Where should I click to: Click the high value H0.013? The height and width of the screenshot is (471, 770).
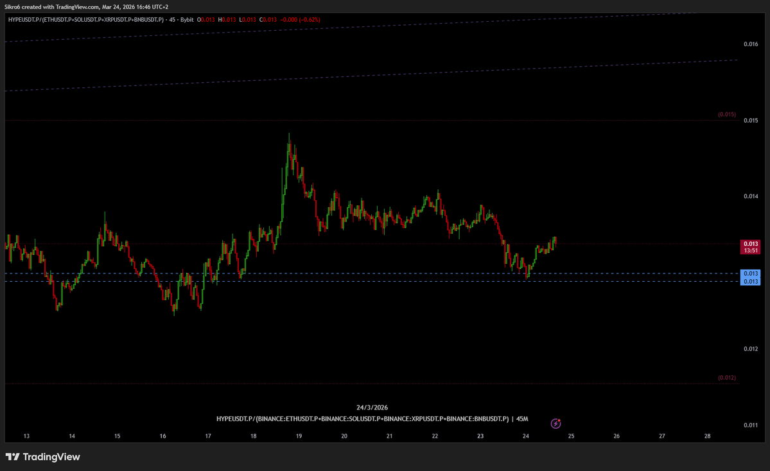click(x=227, y=20)
